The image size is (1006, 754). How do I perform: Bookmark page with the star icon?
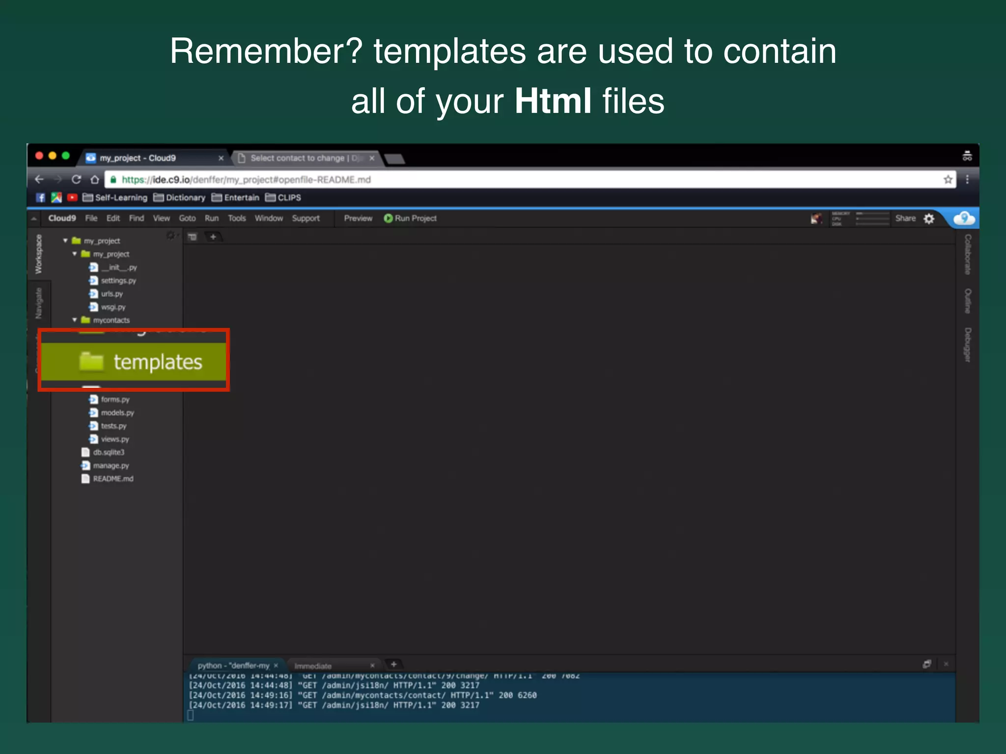pyautogui.click(x=948, y=180)
